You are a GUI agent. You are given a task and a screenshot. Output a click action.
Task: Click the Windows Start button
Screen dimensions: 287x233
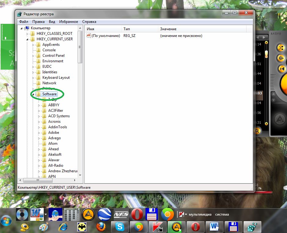[x=6, y=220]
